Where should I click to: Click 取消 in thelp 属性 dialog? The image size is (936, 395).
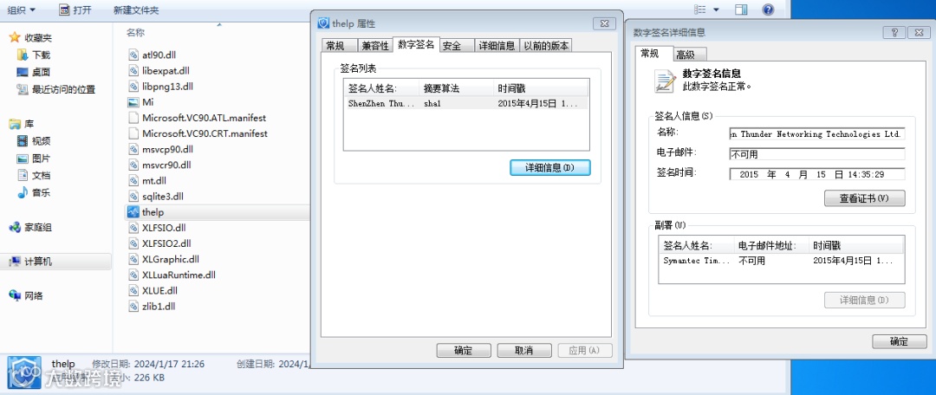tap(523, 350)
